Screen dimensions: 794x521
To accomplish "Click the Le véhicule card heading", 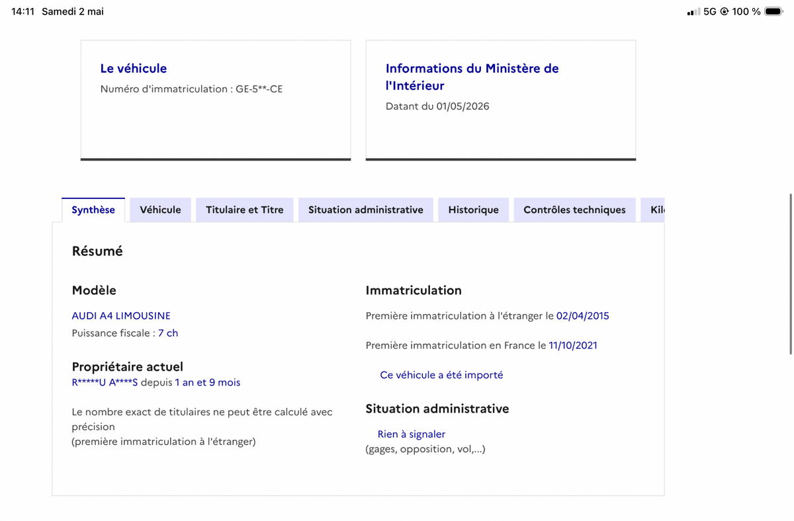I will 134,68.
